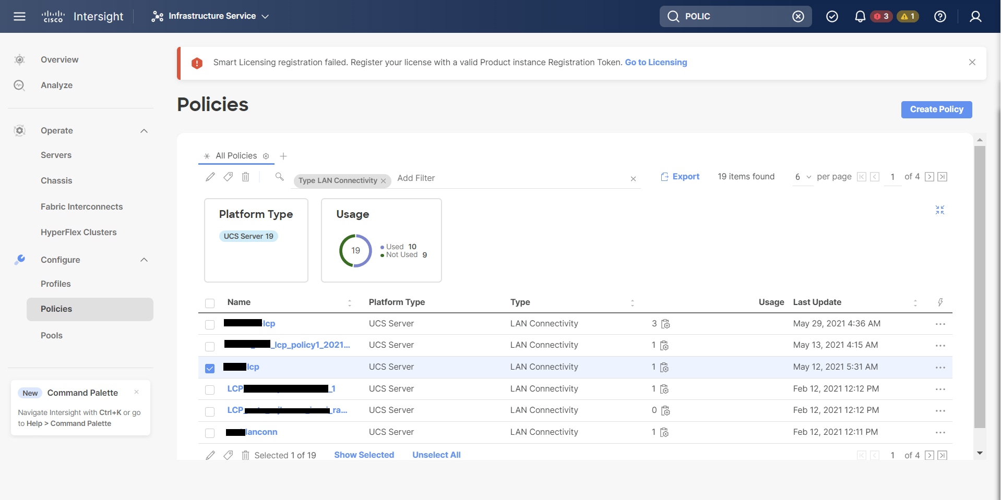Click the vertical scrollbar of the policies panel
The height and width of the screenshot is (500, 1001).
980,287
